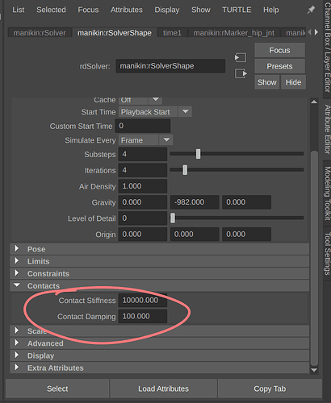Click the scrollbar down arrow
331x403 pixels.
tap(314, 370)
